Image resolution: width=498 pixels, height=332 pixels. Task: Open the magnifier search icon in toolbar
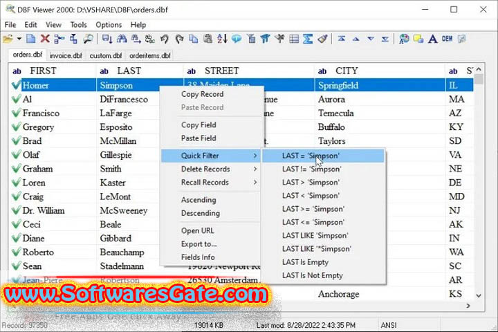click(88, 39)
